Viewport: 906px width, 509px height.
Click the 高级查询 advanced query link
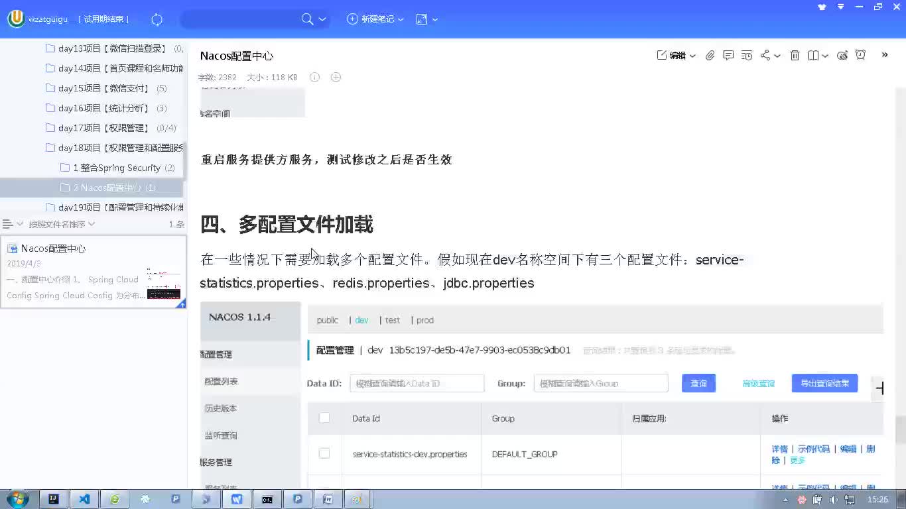click(758, 383)
